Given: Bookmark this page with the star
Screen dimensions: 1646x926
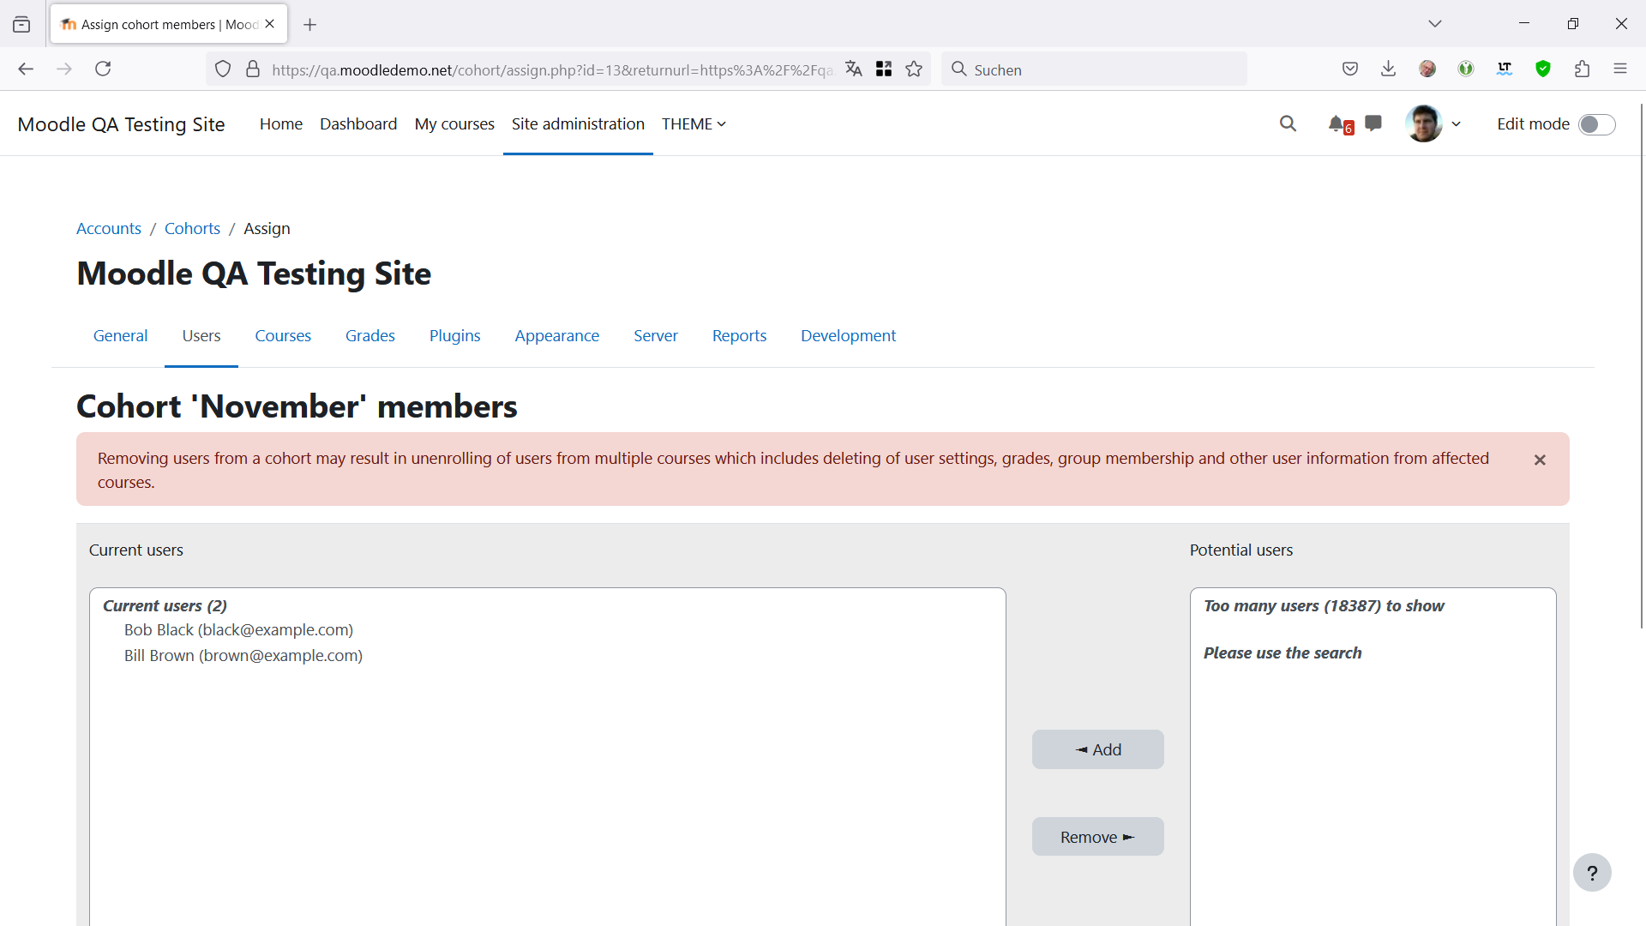Looking at the screenshot, I should pos(914,69).
